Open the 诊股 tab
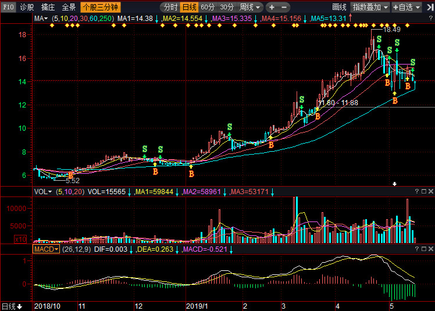The width and height of the screenshot is (435, 311). (27, 8)
